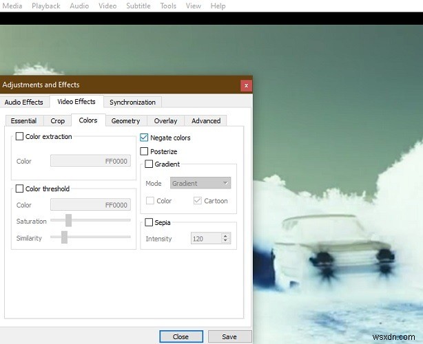This screenshot has width=423, height=344.
Task: Open the Essential sub-tab
Action: click(x=23, y=120)
